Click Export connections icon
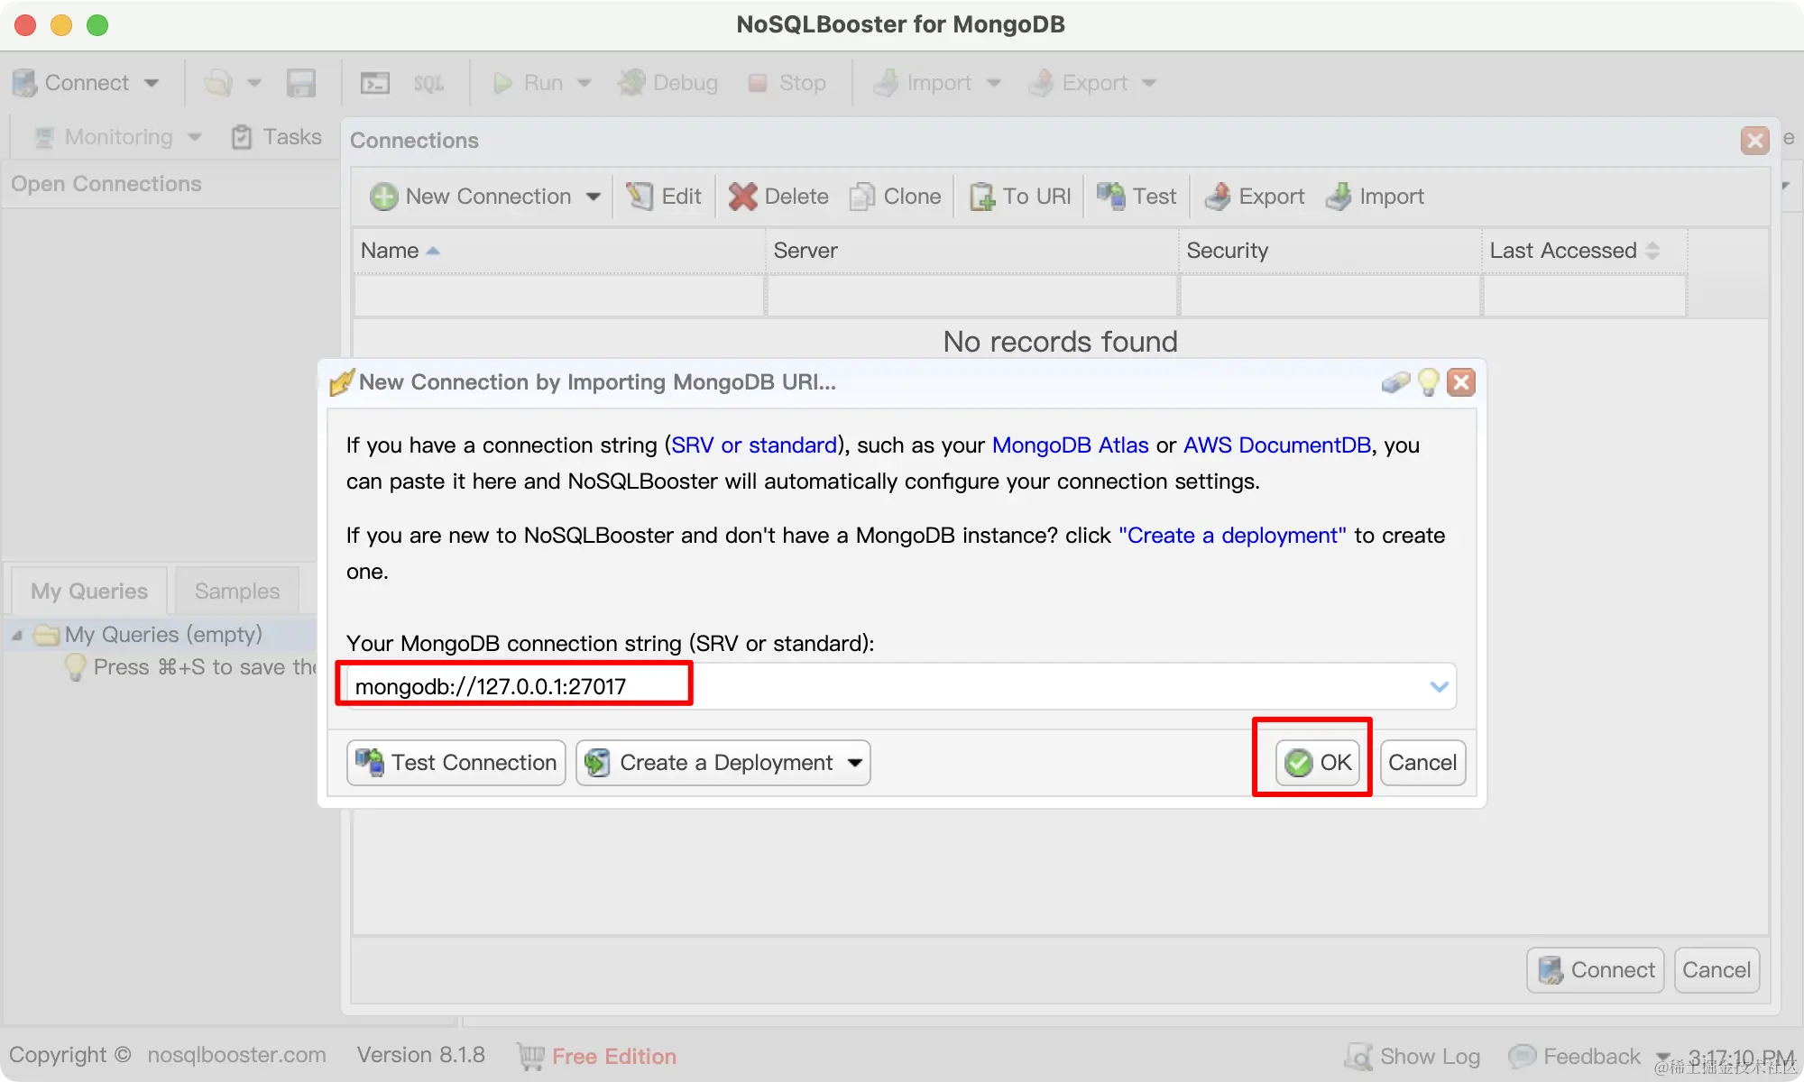This screenshot has width=1804, height=1082. pyautogui.click(x=1218, y=197)
